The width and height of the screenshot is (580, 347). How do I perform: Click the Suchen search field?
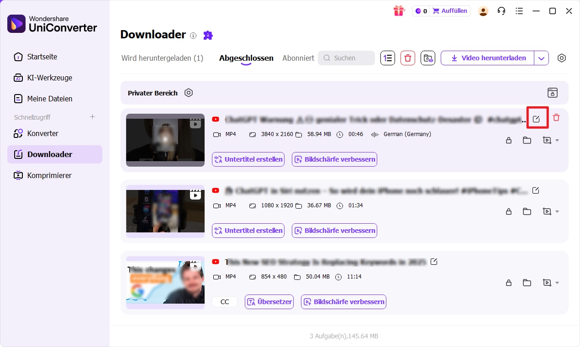coord(346,58)
